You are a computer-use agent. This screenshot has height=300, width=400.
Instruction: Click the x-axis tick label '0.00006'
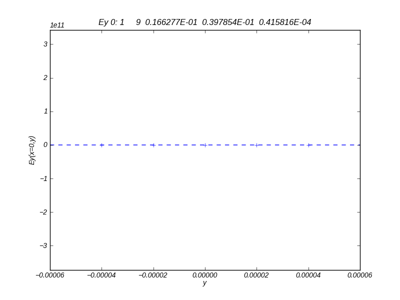coord(360,275)
